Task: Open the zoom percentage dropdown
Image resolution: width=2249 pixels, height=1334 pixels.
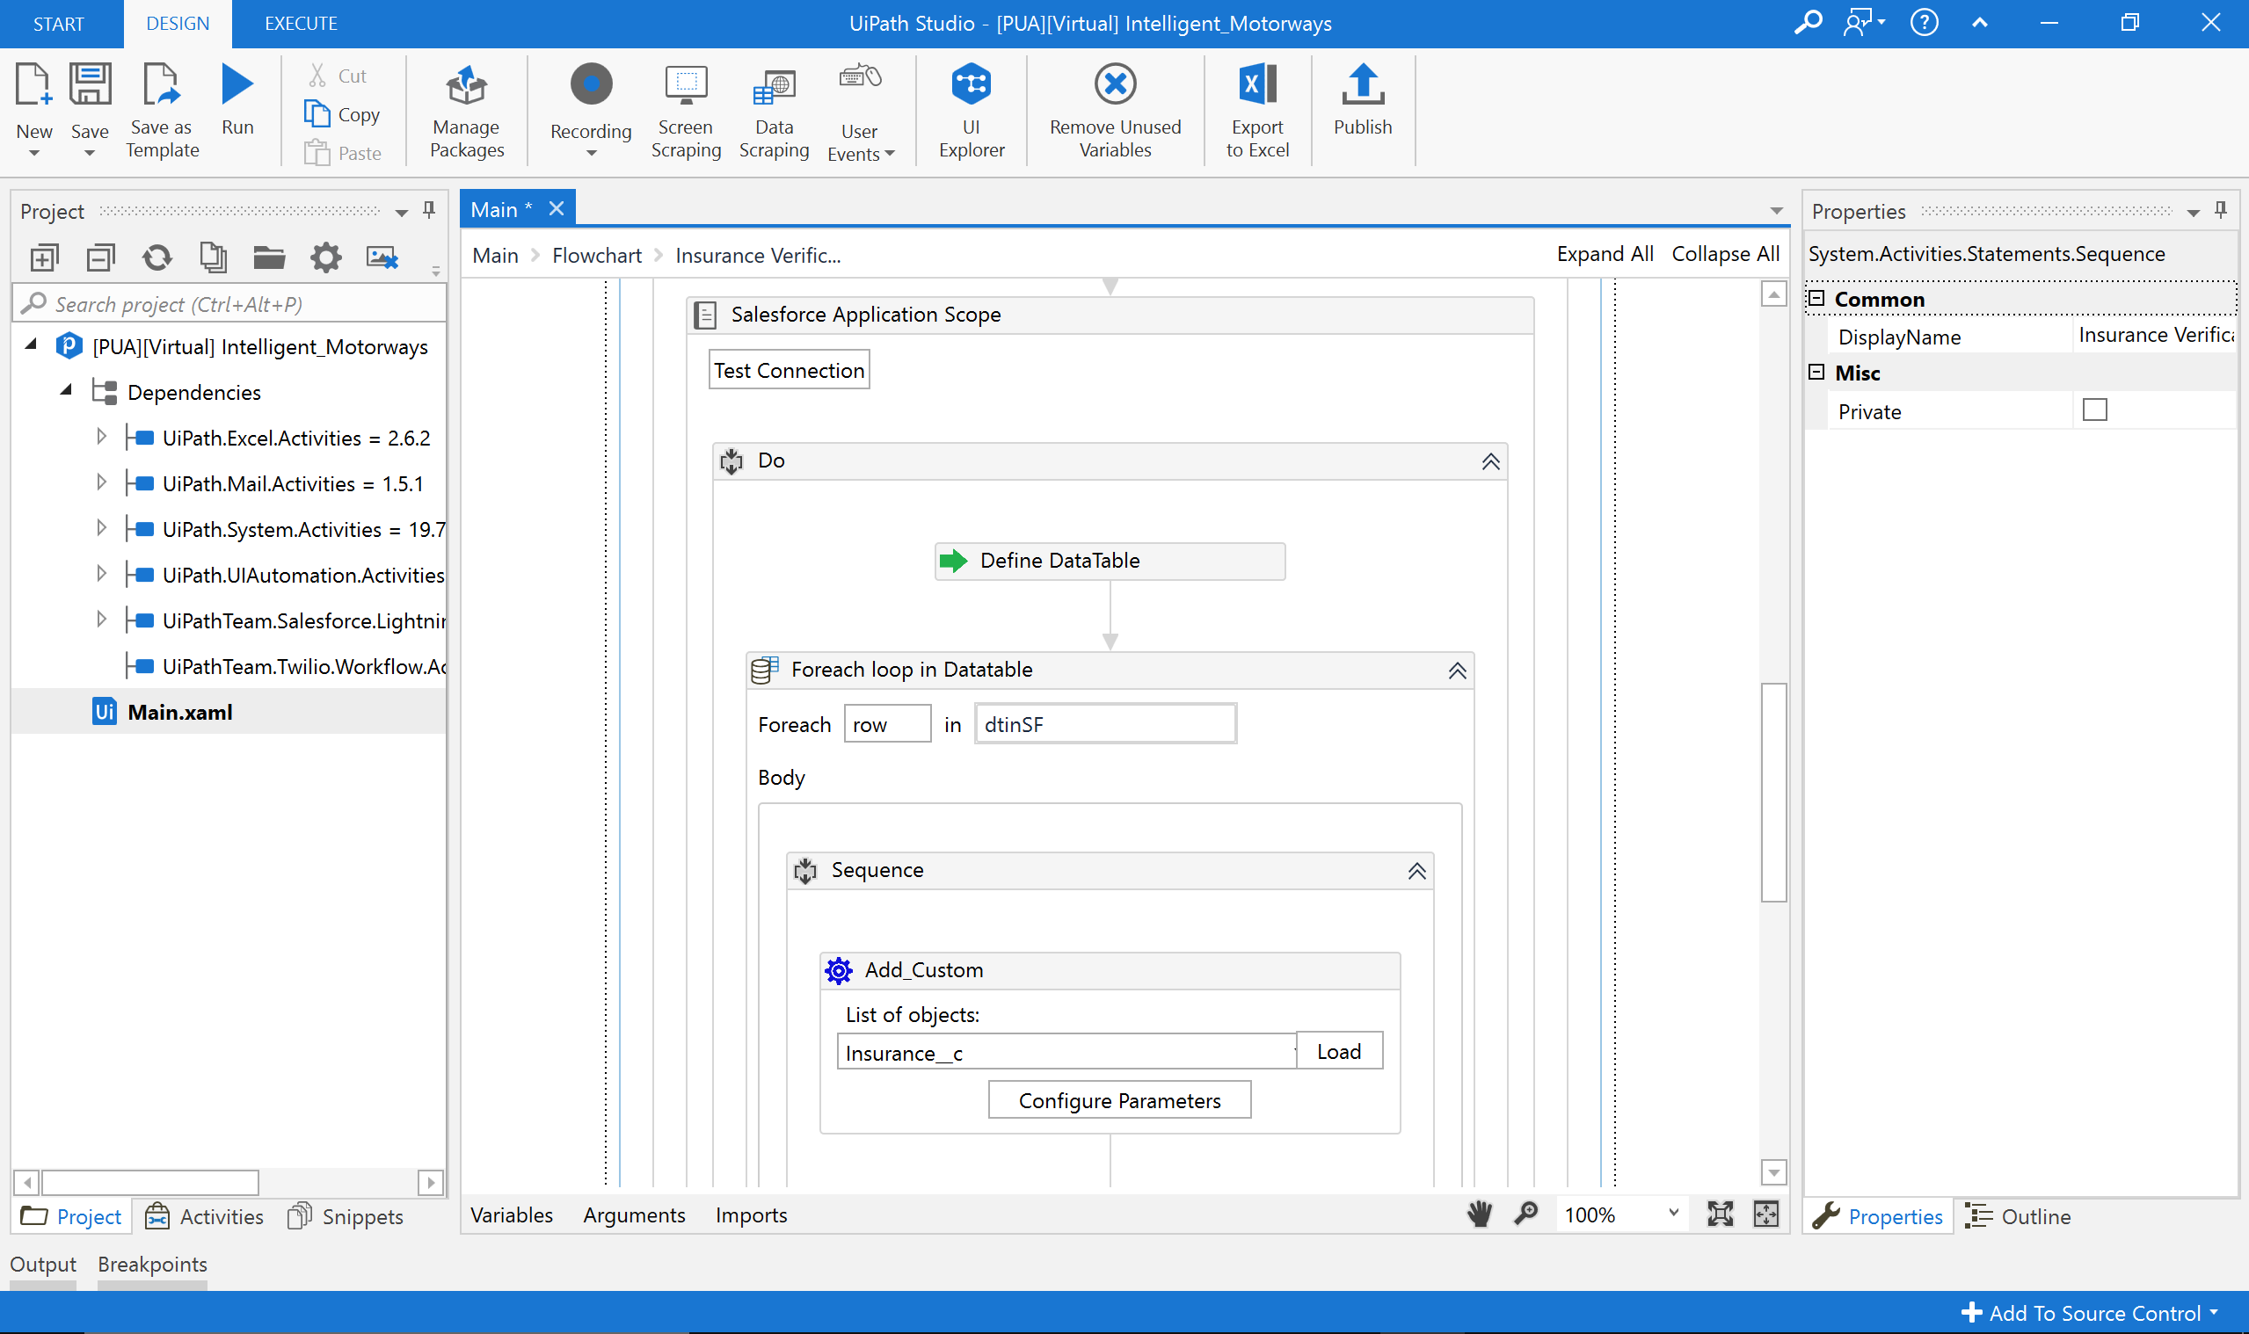Action: [x=1672, y=1213]
